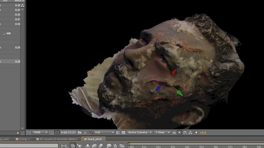The width and height of the screenshot is (264, 148).
Task: Open the Graph Editor icon
Action: click(x=122, y=146)
